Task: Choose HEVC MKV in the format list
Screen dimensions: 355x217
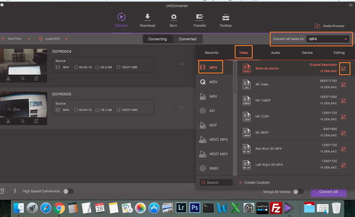Action: tap(214, 154)
